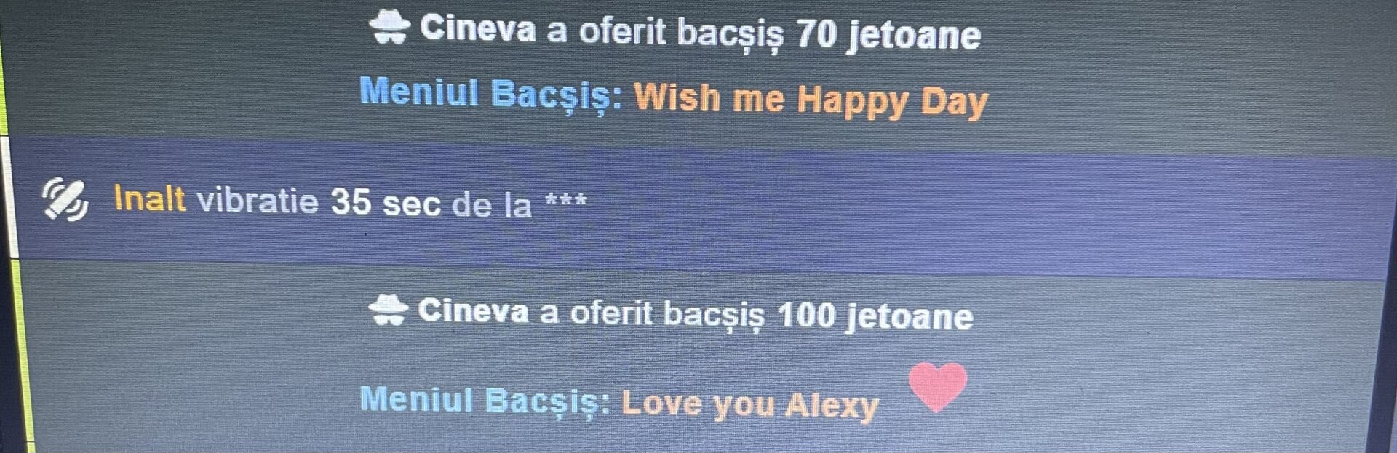The image size is (1397, 453).
Task: Select the "Love you Alexy" menu item text
Action: pyautogui.click(x=750, y=405)
